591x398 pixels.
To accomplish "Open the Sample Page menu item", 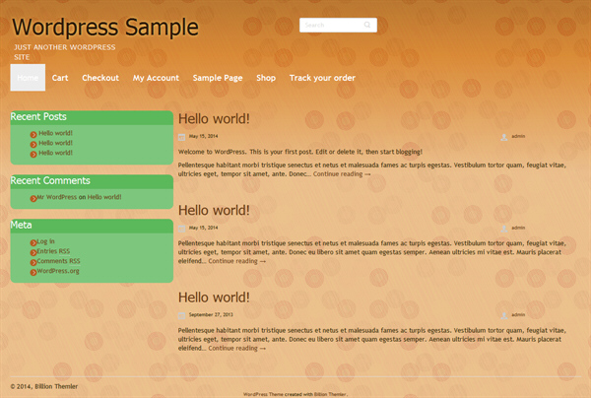I will (218, 78).
